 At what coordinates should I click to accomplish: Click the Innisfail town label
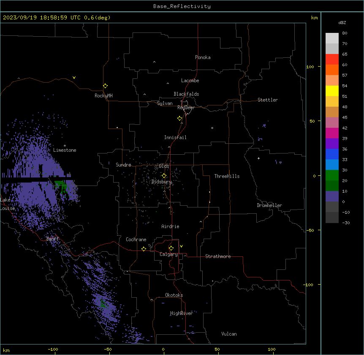click(175, 137)
